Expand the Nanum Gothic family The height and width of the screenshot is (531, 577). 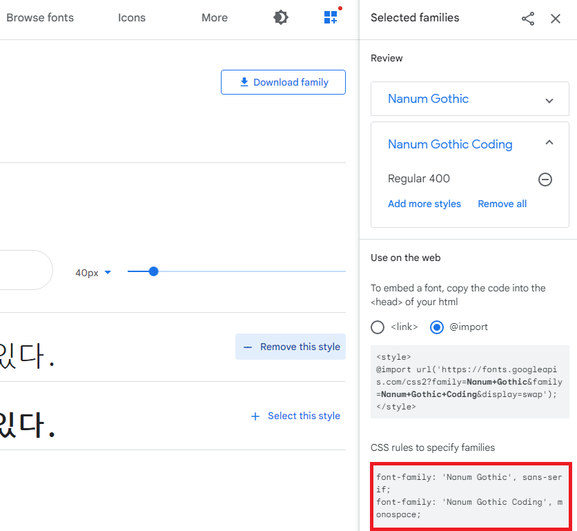(x=549, y=101)
